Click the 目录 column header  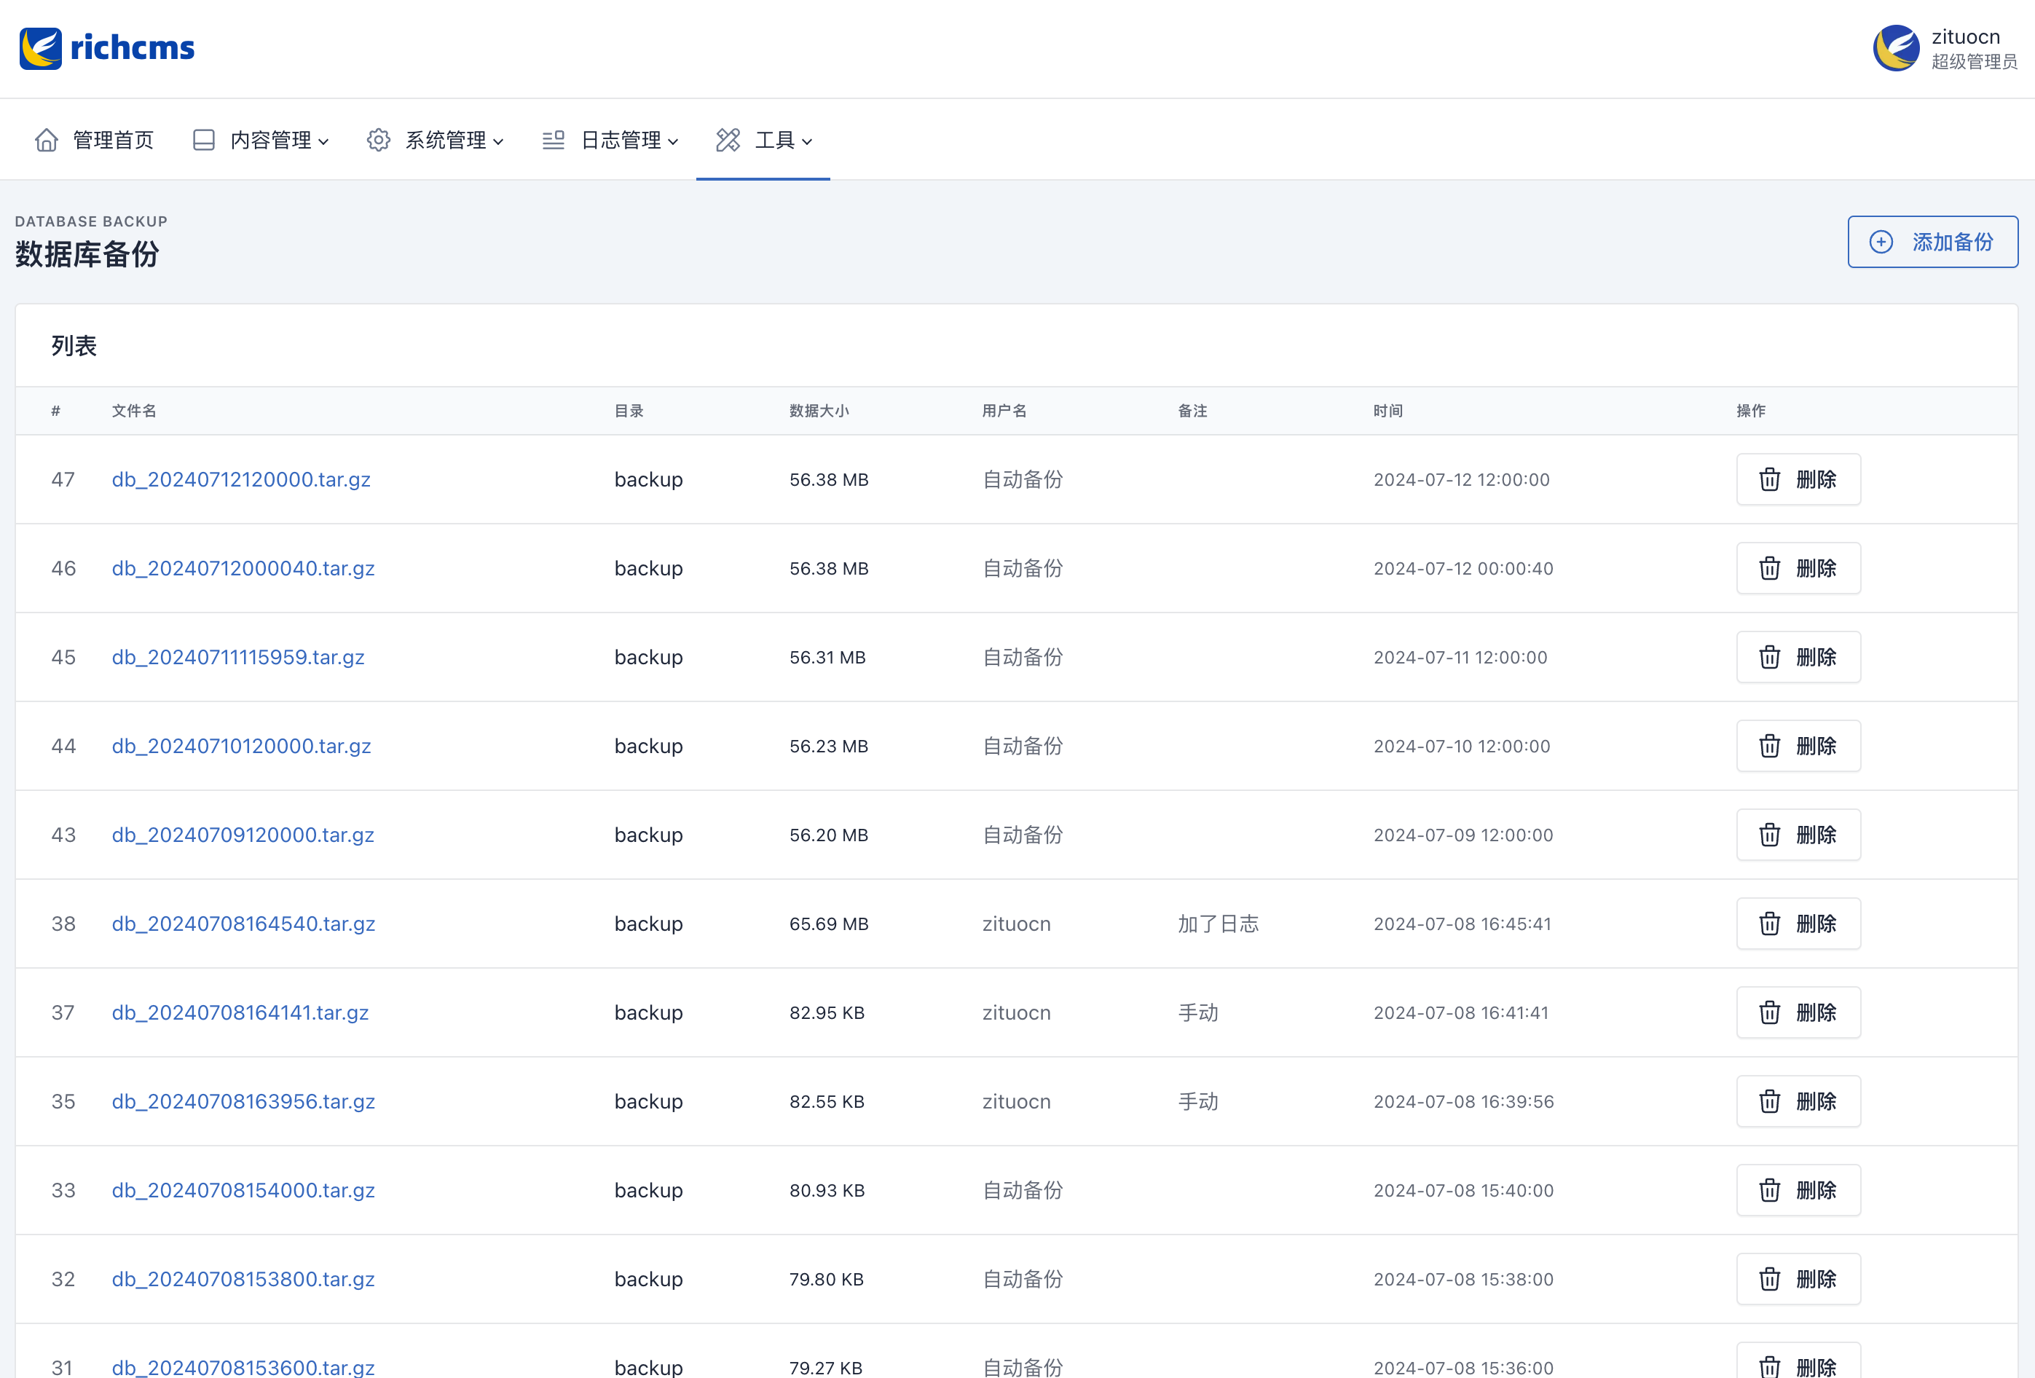[x=629, y=411]
